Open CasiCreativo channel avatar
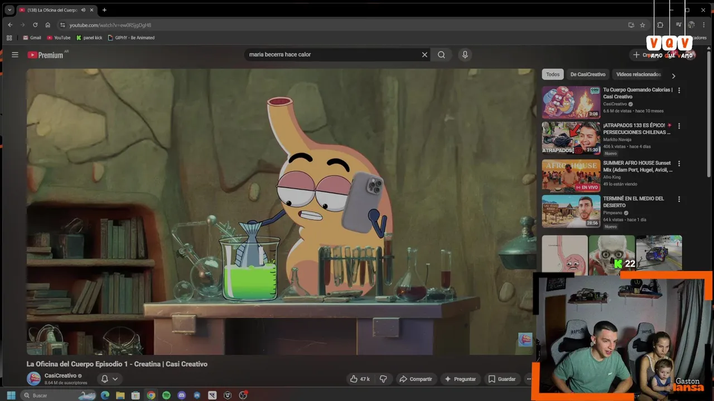714x401 pixels. point(34,379)
